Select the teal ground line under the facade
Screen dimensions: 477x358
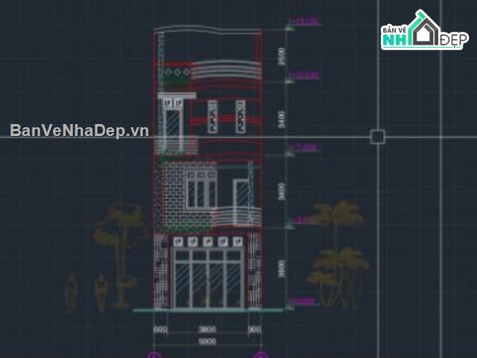point(208,310)
